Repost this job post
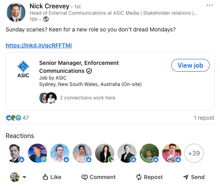This screenshot has width=220, height=189. (x=149, y=177)
